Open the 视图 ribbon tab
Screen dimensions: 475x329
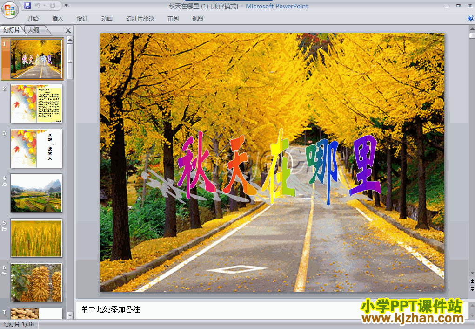(x=198, y=19)
